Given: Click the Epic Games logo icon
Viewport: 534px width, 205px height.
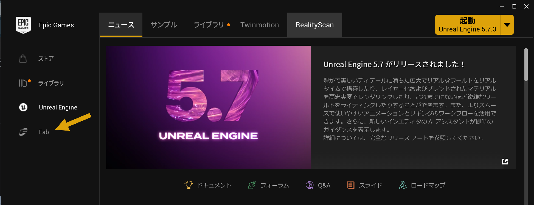Looking at the screenshot, I should [23, 25].
